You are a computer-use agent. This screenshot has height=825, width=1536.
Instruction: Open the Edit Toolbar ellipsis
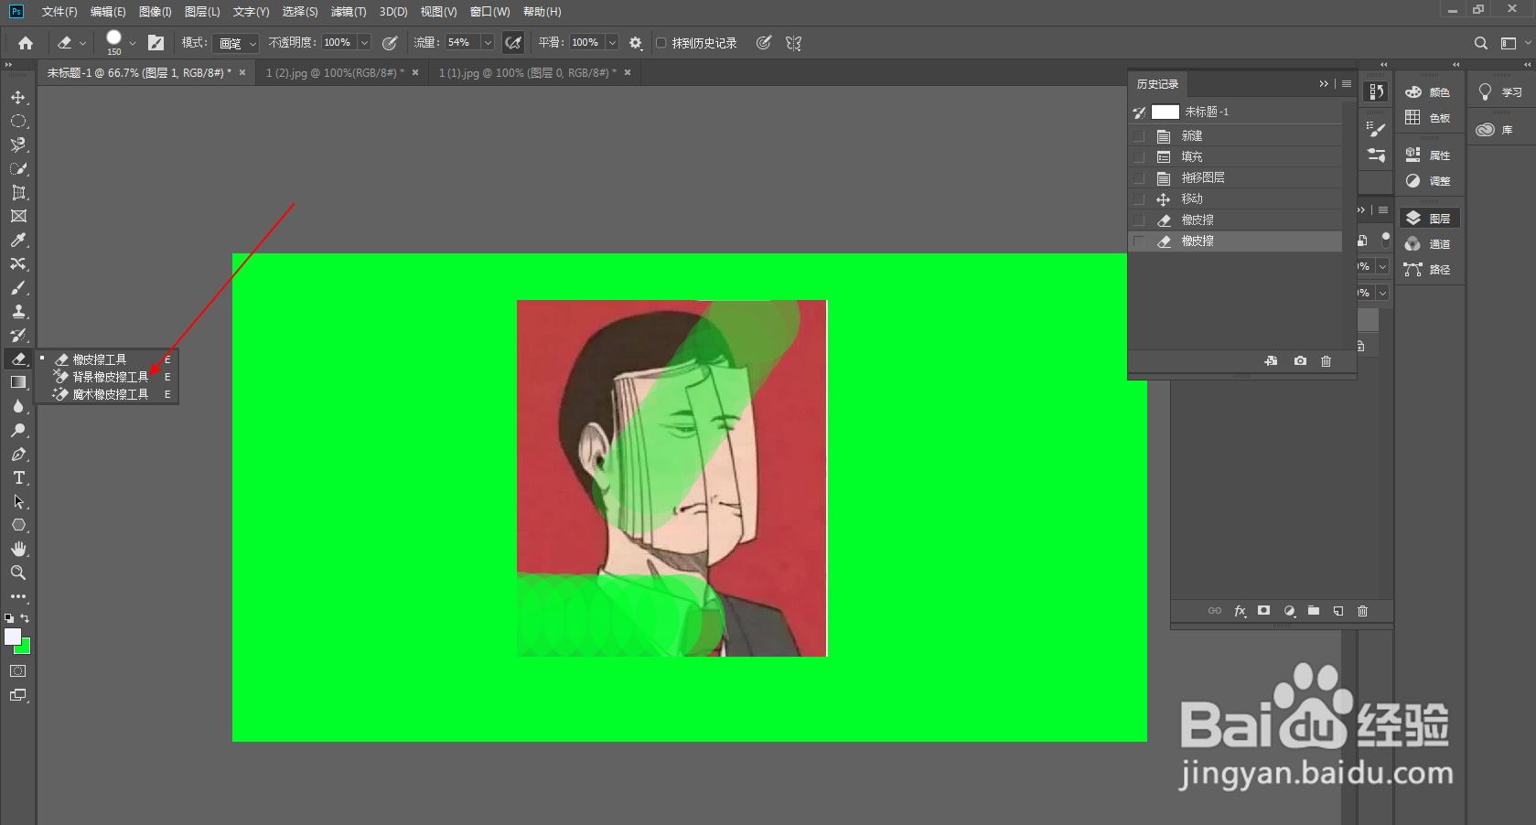pos(18,596)
